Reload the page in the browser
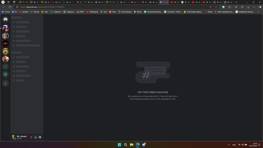 [10, 7]
